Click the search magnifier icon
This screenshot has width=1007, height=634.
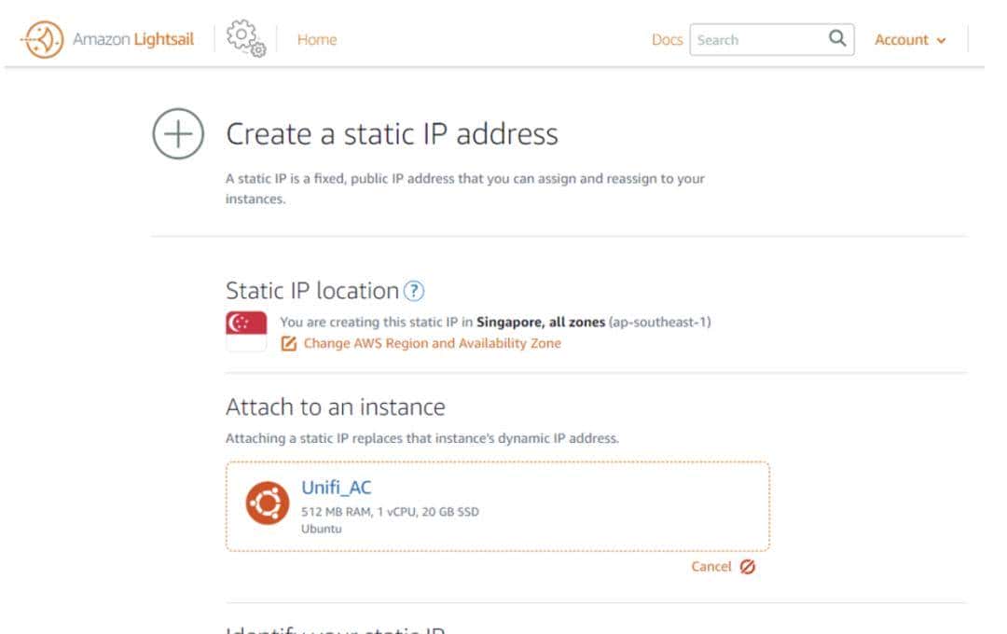click(x=837, y=39)
